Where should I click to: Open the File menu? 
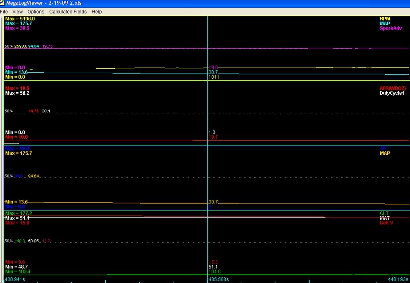pos(4,12)
